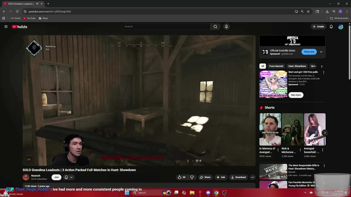351x197 pixels.
Task: Click the YouTube search magnifier button
Action: [215, 27]
